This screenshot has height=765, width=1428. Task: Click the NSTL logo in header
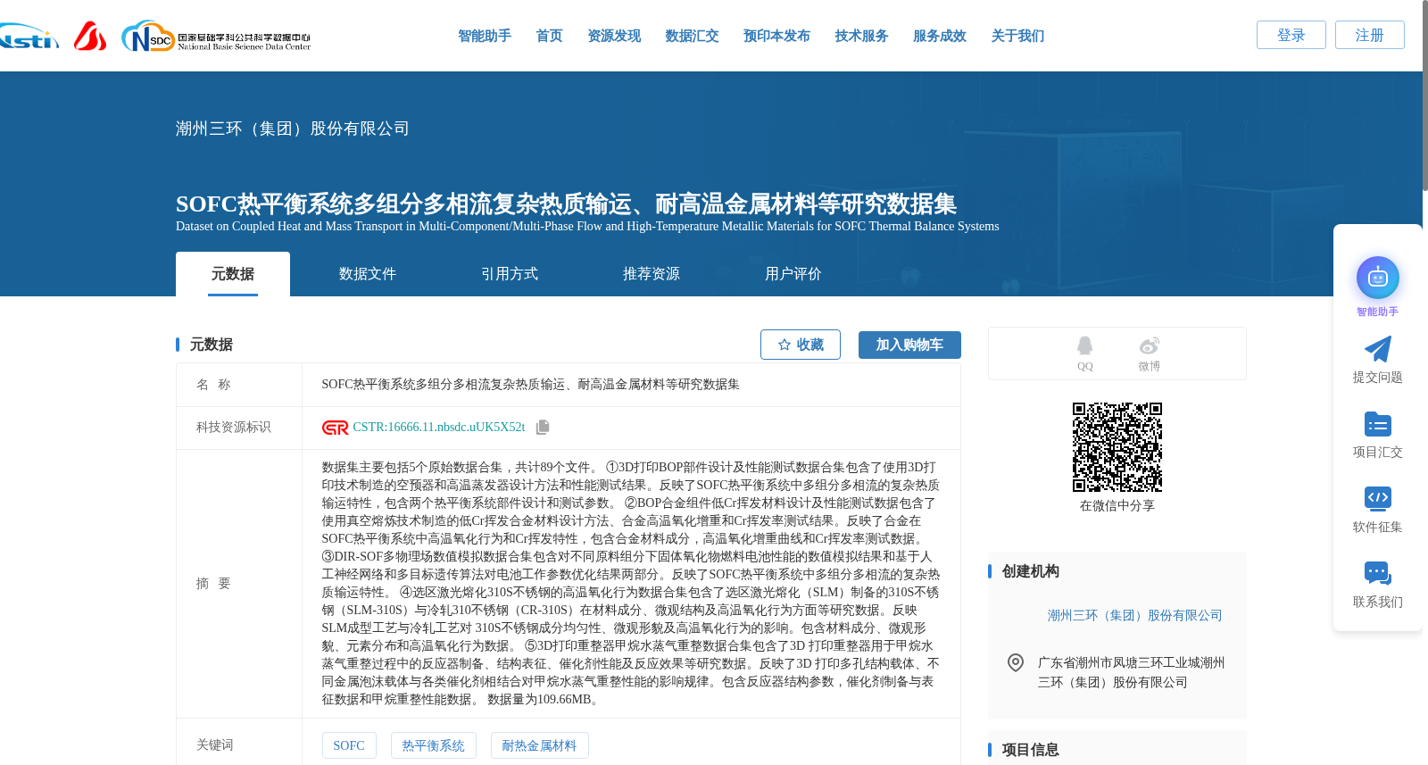pyautogui.click(x=29, y=37)
